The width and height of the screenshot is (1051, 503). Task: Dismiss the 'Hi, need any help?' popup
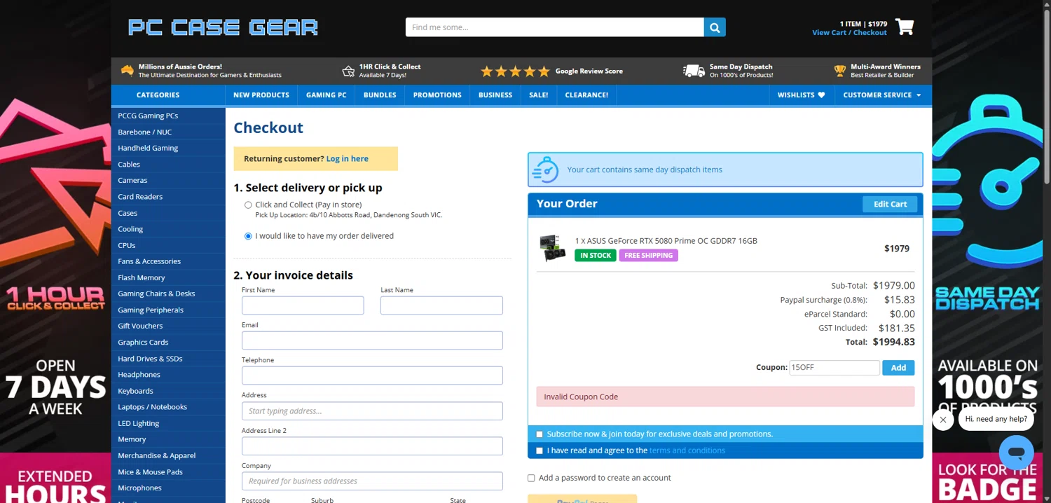point(943,420)
